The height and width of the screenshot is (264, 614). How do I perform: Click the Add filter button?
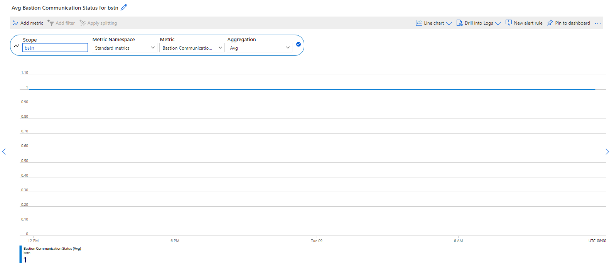pos(61,23)
